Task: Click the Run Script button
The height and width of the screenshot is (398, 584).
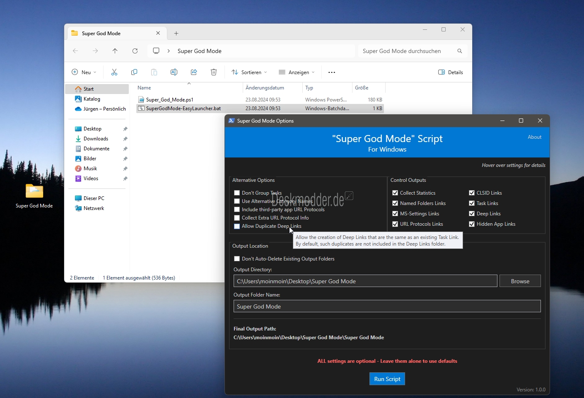Action: [387, 379]
